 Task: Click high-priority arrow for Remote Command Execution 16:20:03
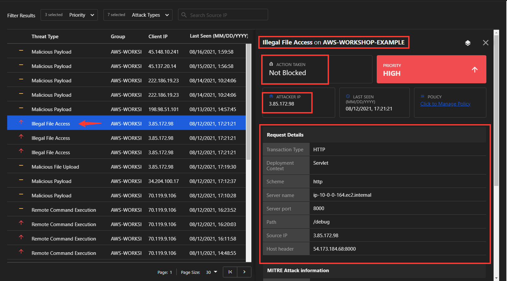(x=21, y=223)
